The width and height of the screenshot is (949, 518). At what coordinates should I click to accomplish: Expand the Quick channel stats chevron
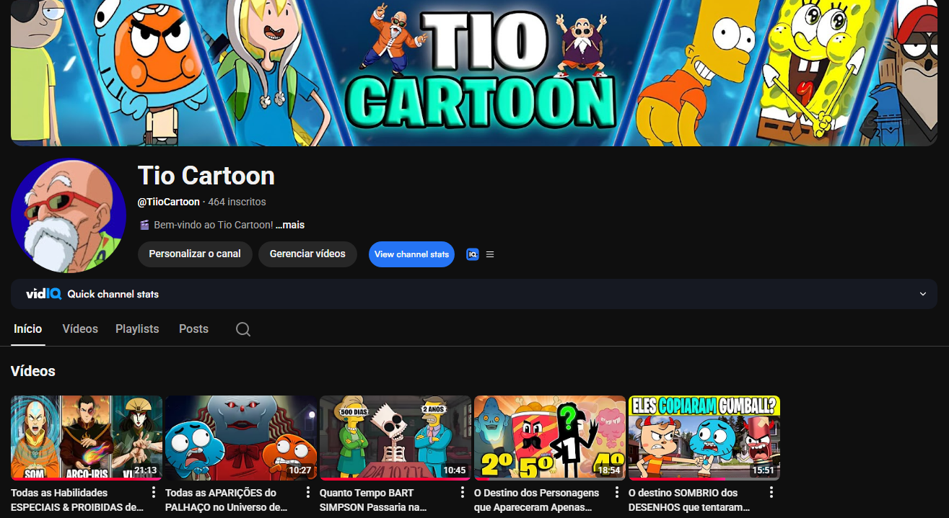922,294
